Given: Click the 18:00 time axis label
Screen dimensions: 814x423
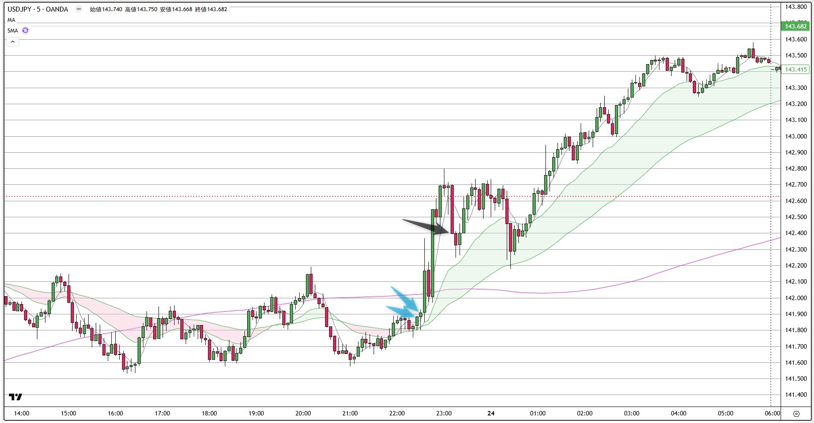Looking at the screenshot, I should point(209,413).
